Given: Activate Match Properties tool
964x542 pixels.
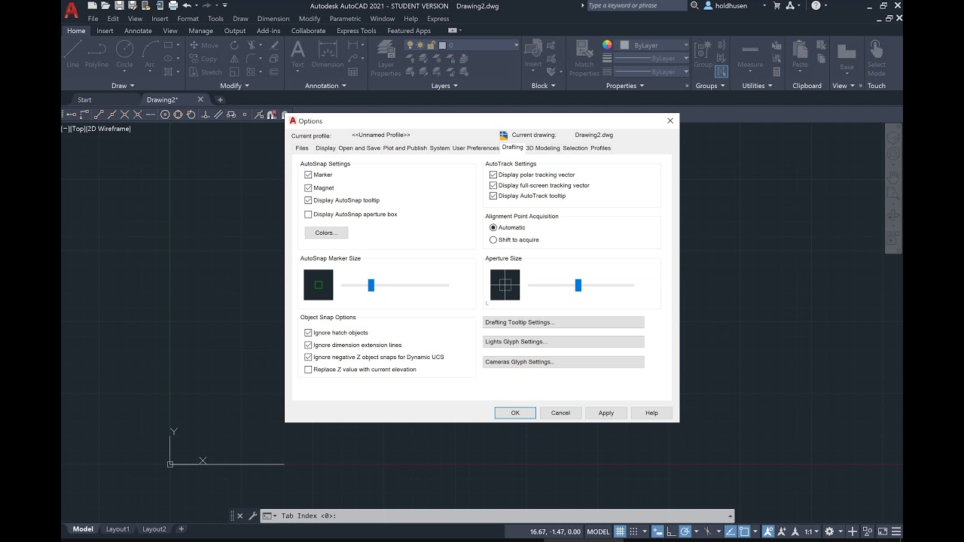Looking at the screenshot, I should point(584,59).
